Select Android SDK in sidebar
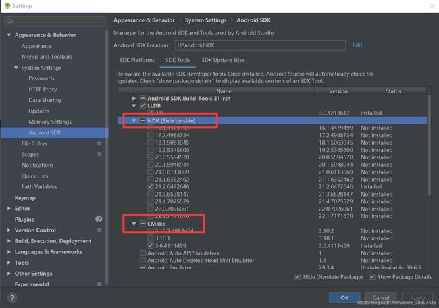The width and height of the screenshot is (439, 308). (45, 132)
